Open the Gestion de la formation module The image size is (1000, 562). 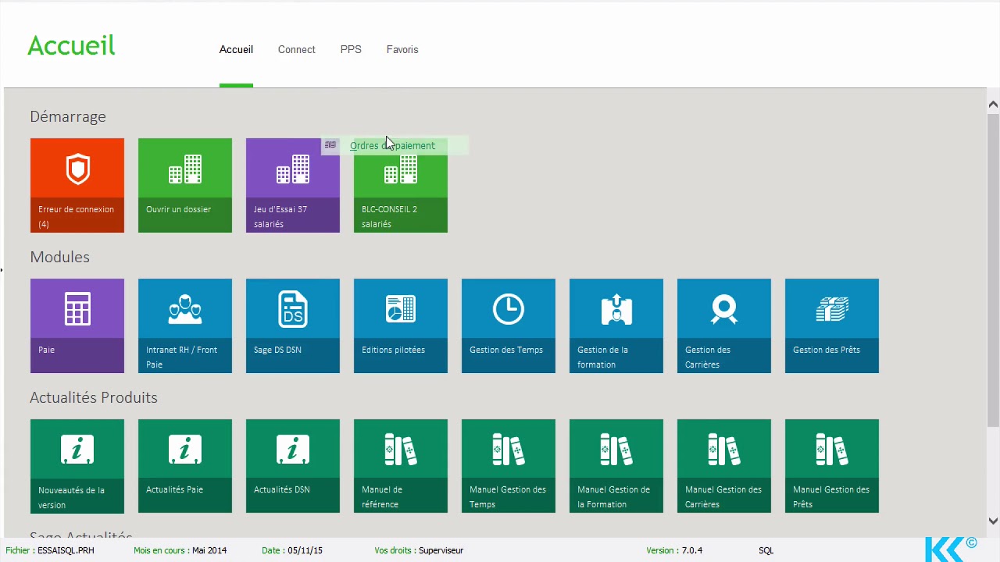pos(616,325)
